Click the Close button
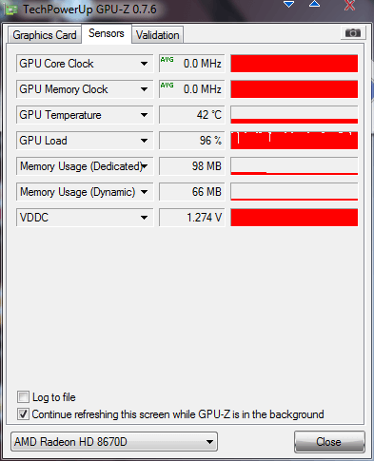This screenshot has width=374, height=461. pyautogui.click(x=329, y=442)
